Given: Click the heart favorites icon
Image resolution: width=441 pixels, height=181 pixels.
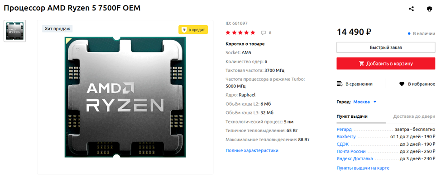Looking at the screenshot, I should pyautogui.click(x=402, y=84).
